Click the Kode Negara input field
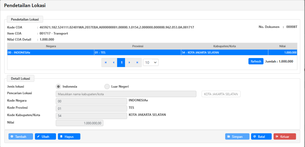The width and height of the screenshot is (305, 147). (x=91, y=102)
